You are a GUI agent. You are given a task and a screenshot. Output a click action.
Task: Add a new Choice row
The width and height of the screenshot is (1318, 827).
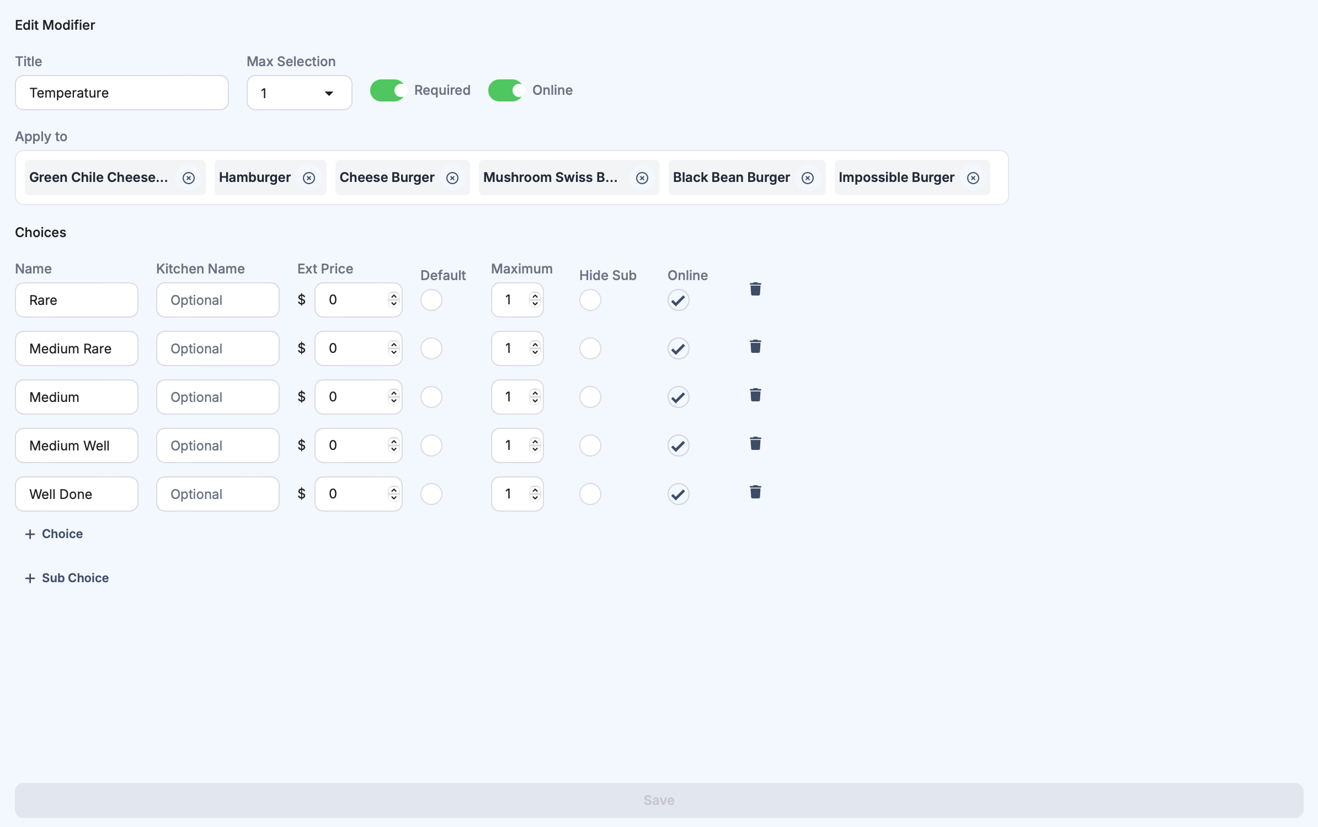54,534
